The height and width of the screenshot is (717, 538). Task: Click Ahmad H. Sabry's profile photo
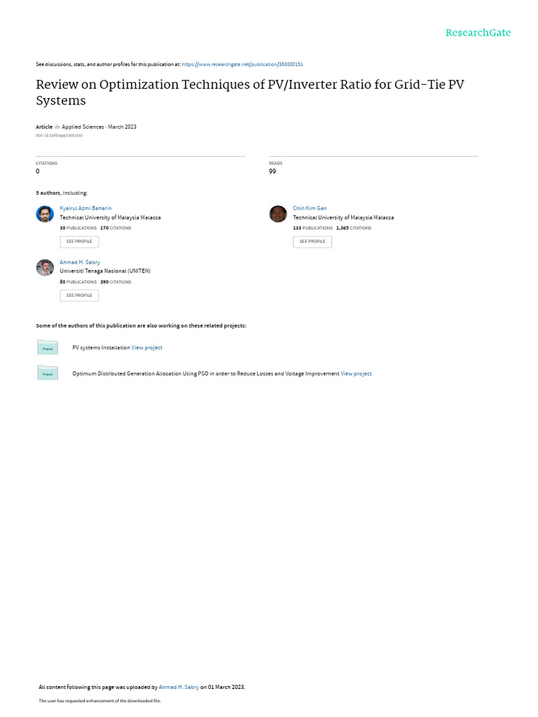click(45, 267)
